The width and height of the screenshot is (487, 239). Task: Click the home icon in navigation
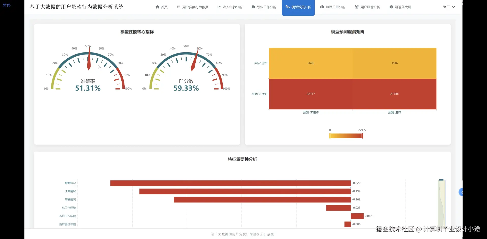(x=157, y=7)
